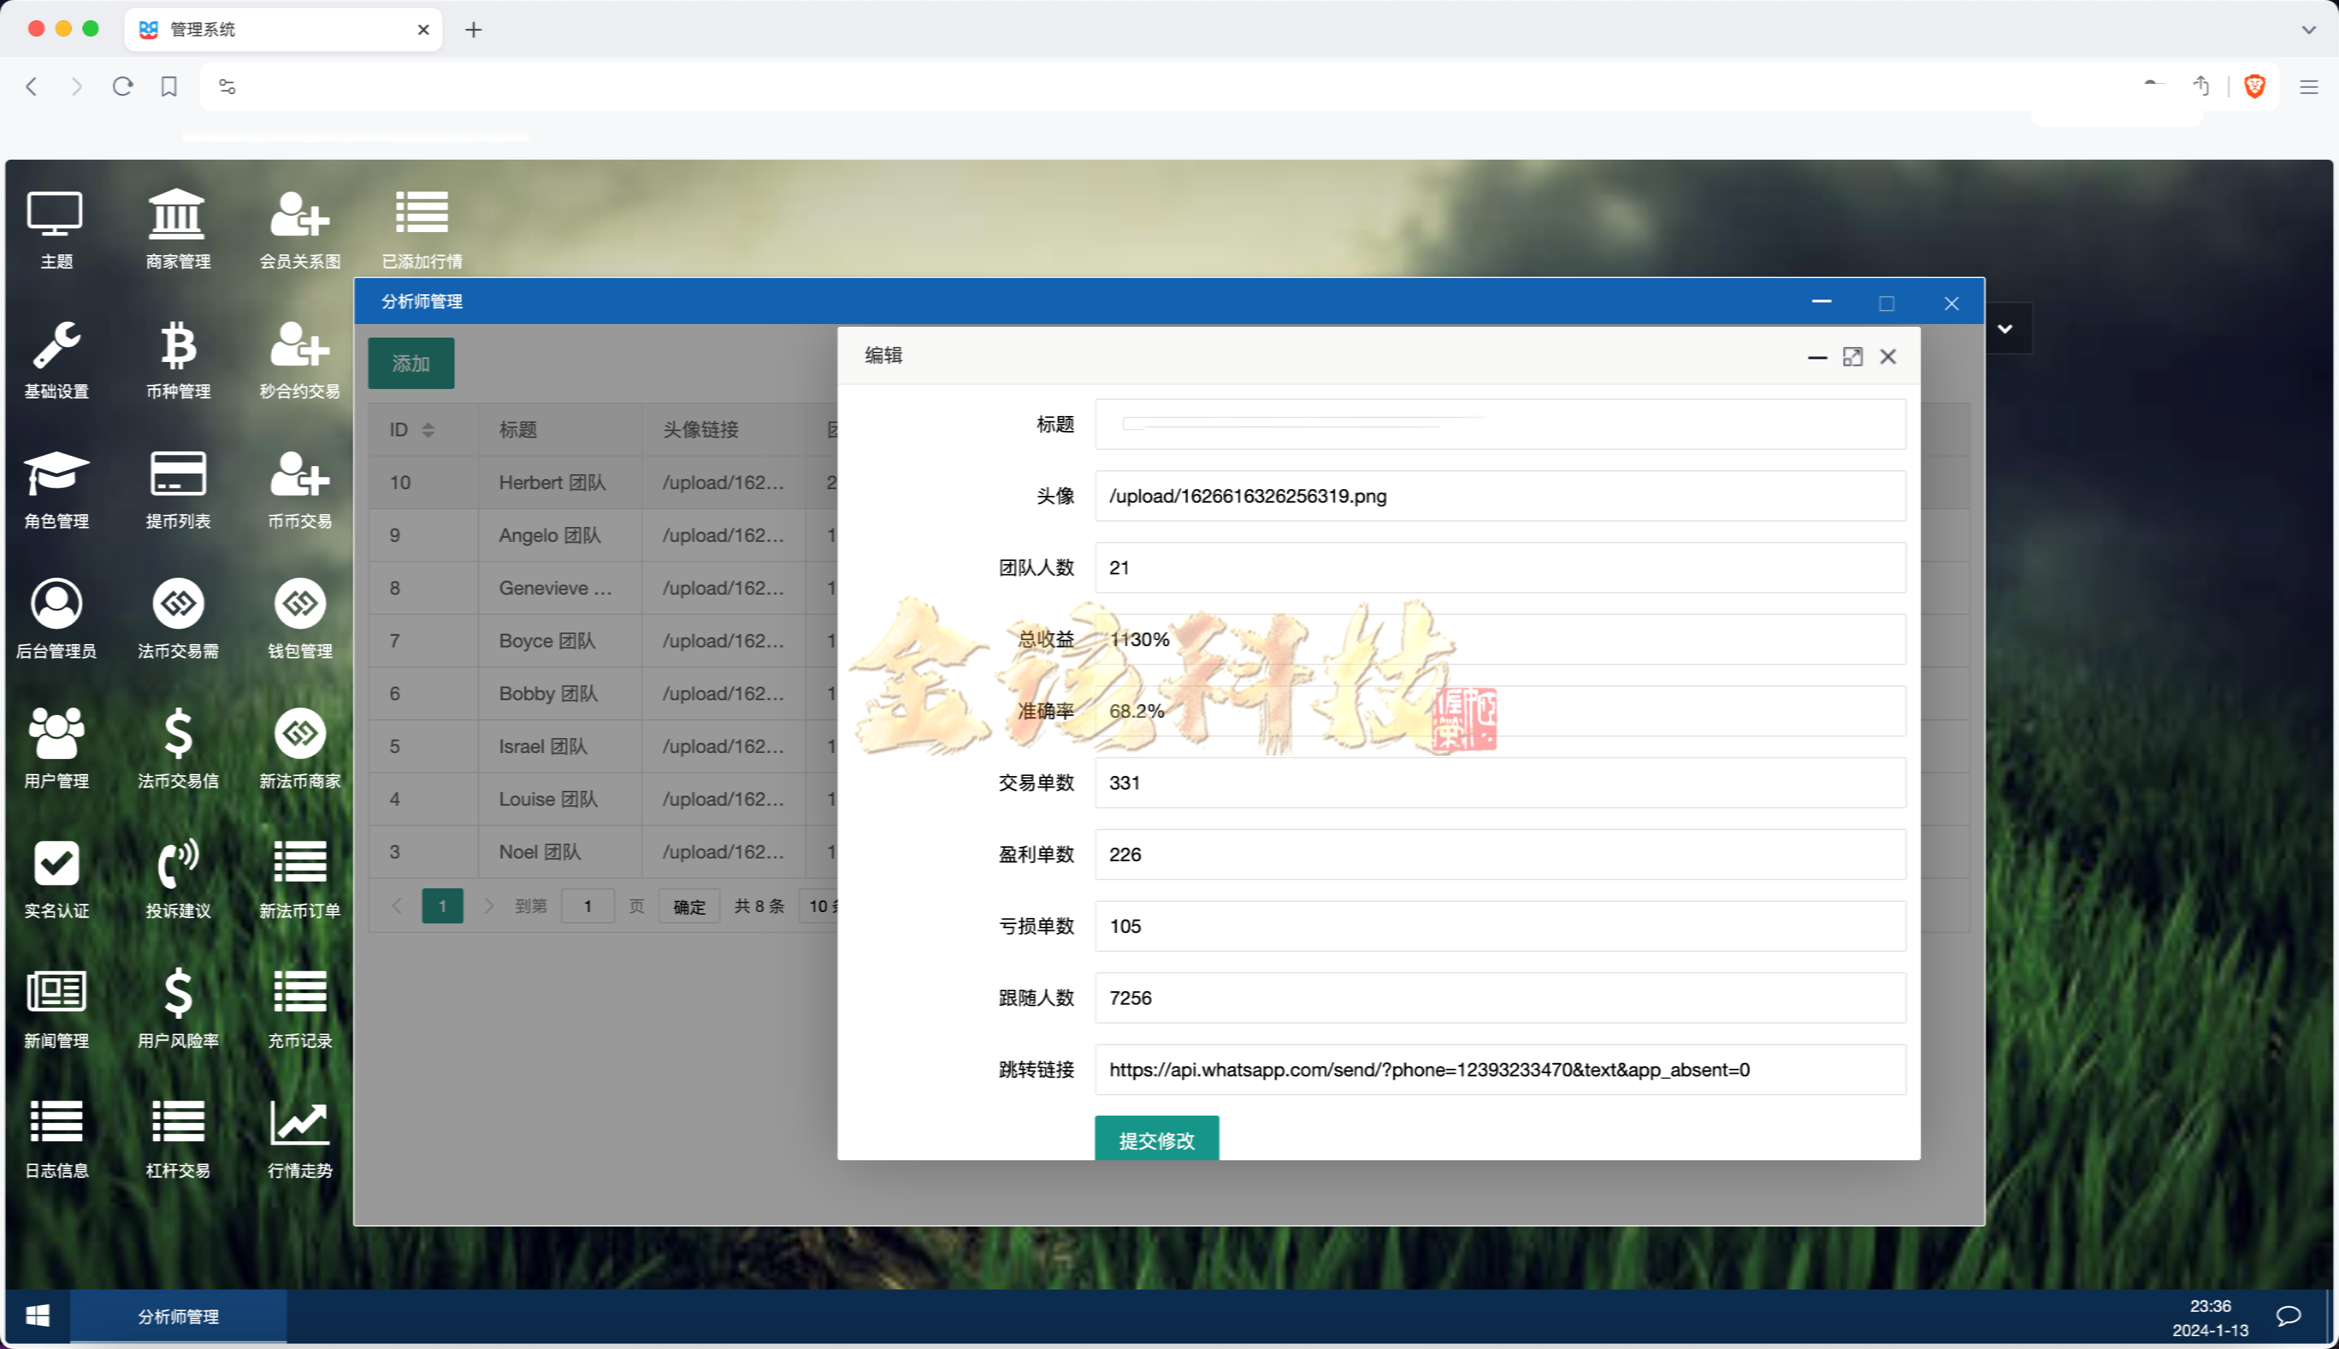Image resolution: width=2339 pixels, height=1349 pixels.
Task: Select 分析师管理 in the taskbar
Action: pos(178,1316)
